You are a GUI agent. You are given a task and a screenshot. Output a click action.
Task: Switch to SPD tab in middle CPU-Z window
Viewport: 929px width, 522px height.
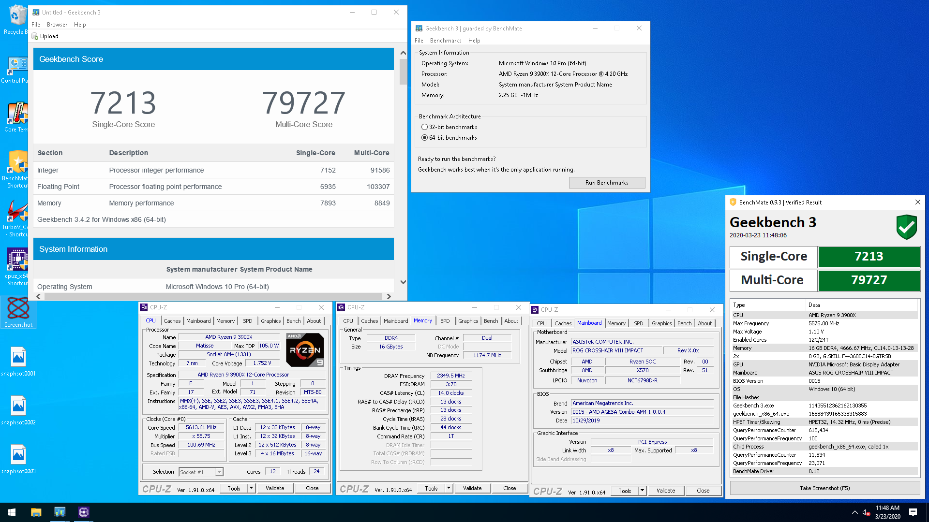[445, 321]
